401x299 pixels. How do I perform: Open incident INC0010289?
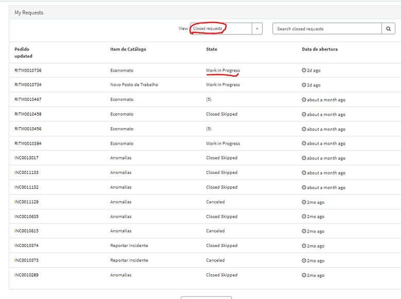(x=26, y=275)
